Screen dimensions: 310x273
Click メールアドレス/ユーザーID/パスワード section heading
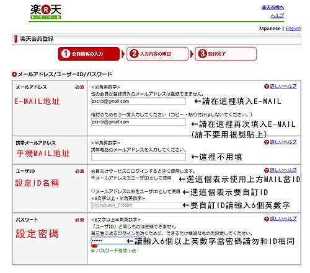[64, 74]
